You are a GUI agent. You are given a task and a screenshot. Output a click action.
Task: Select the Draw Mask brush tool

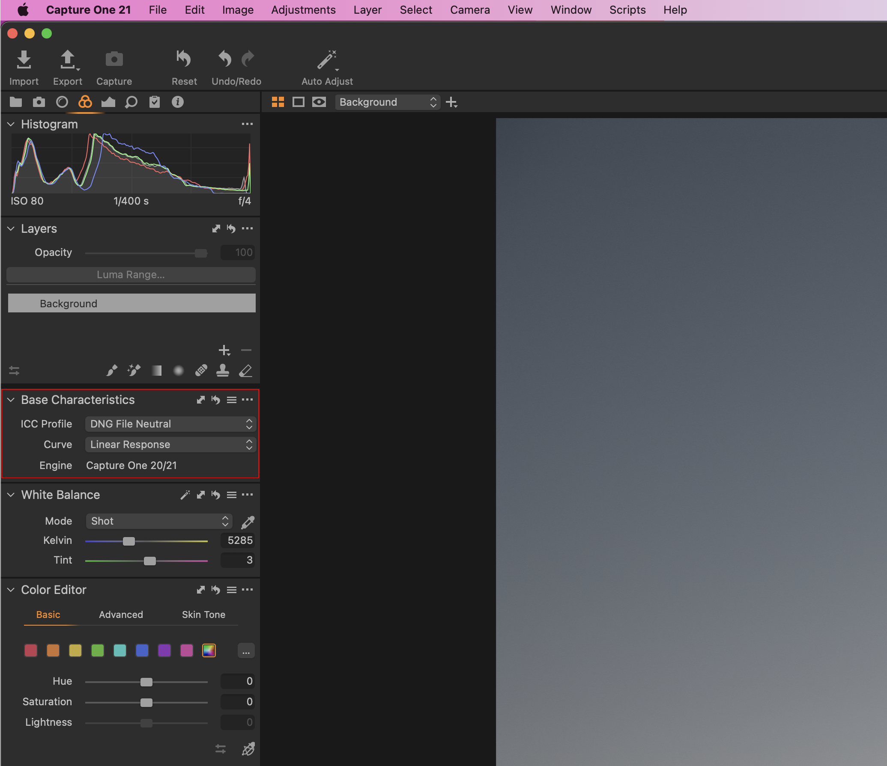pyautogui.click(x=112, y=370)
